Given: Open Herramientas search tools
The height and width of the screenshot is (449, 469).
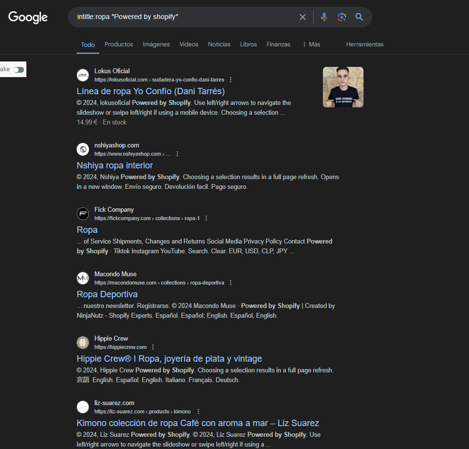Looking at the screenshot, I should click(x=364, y=44).
